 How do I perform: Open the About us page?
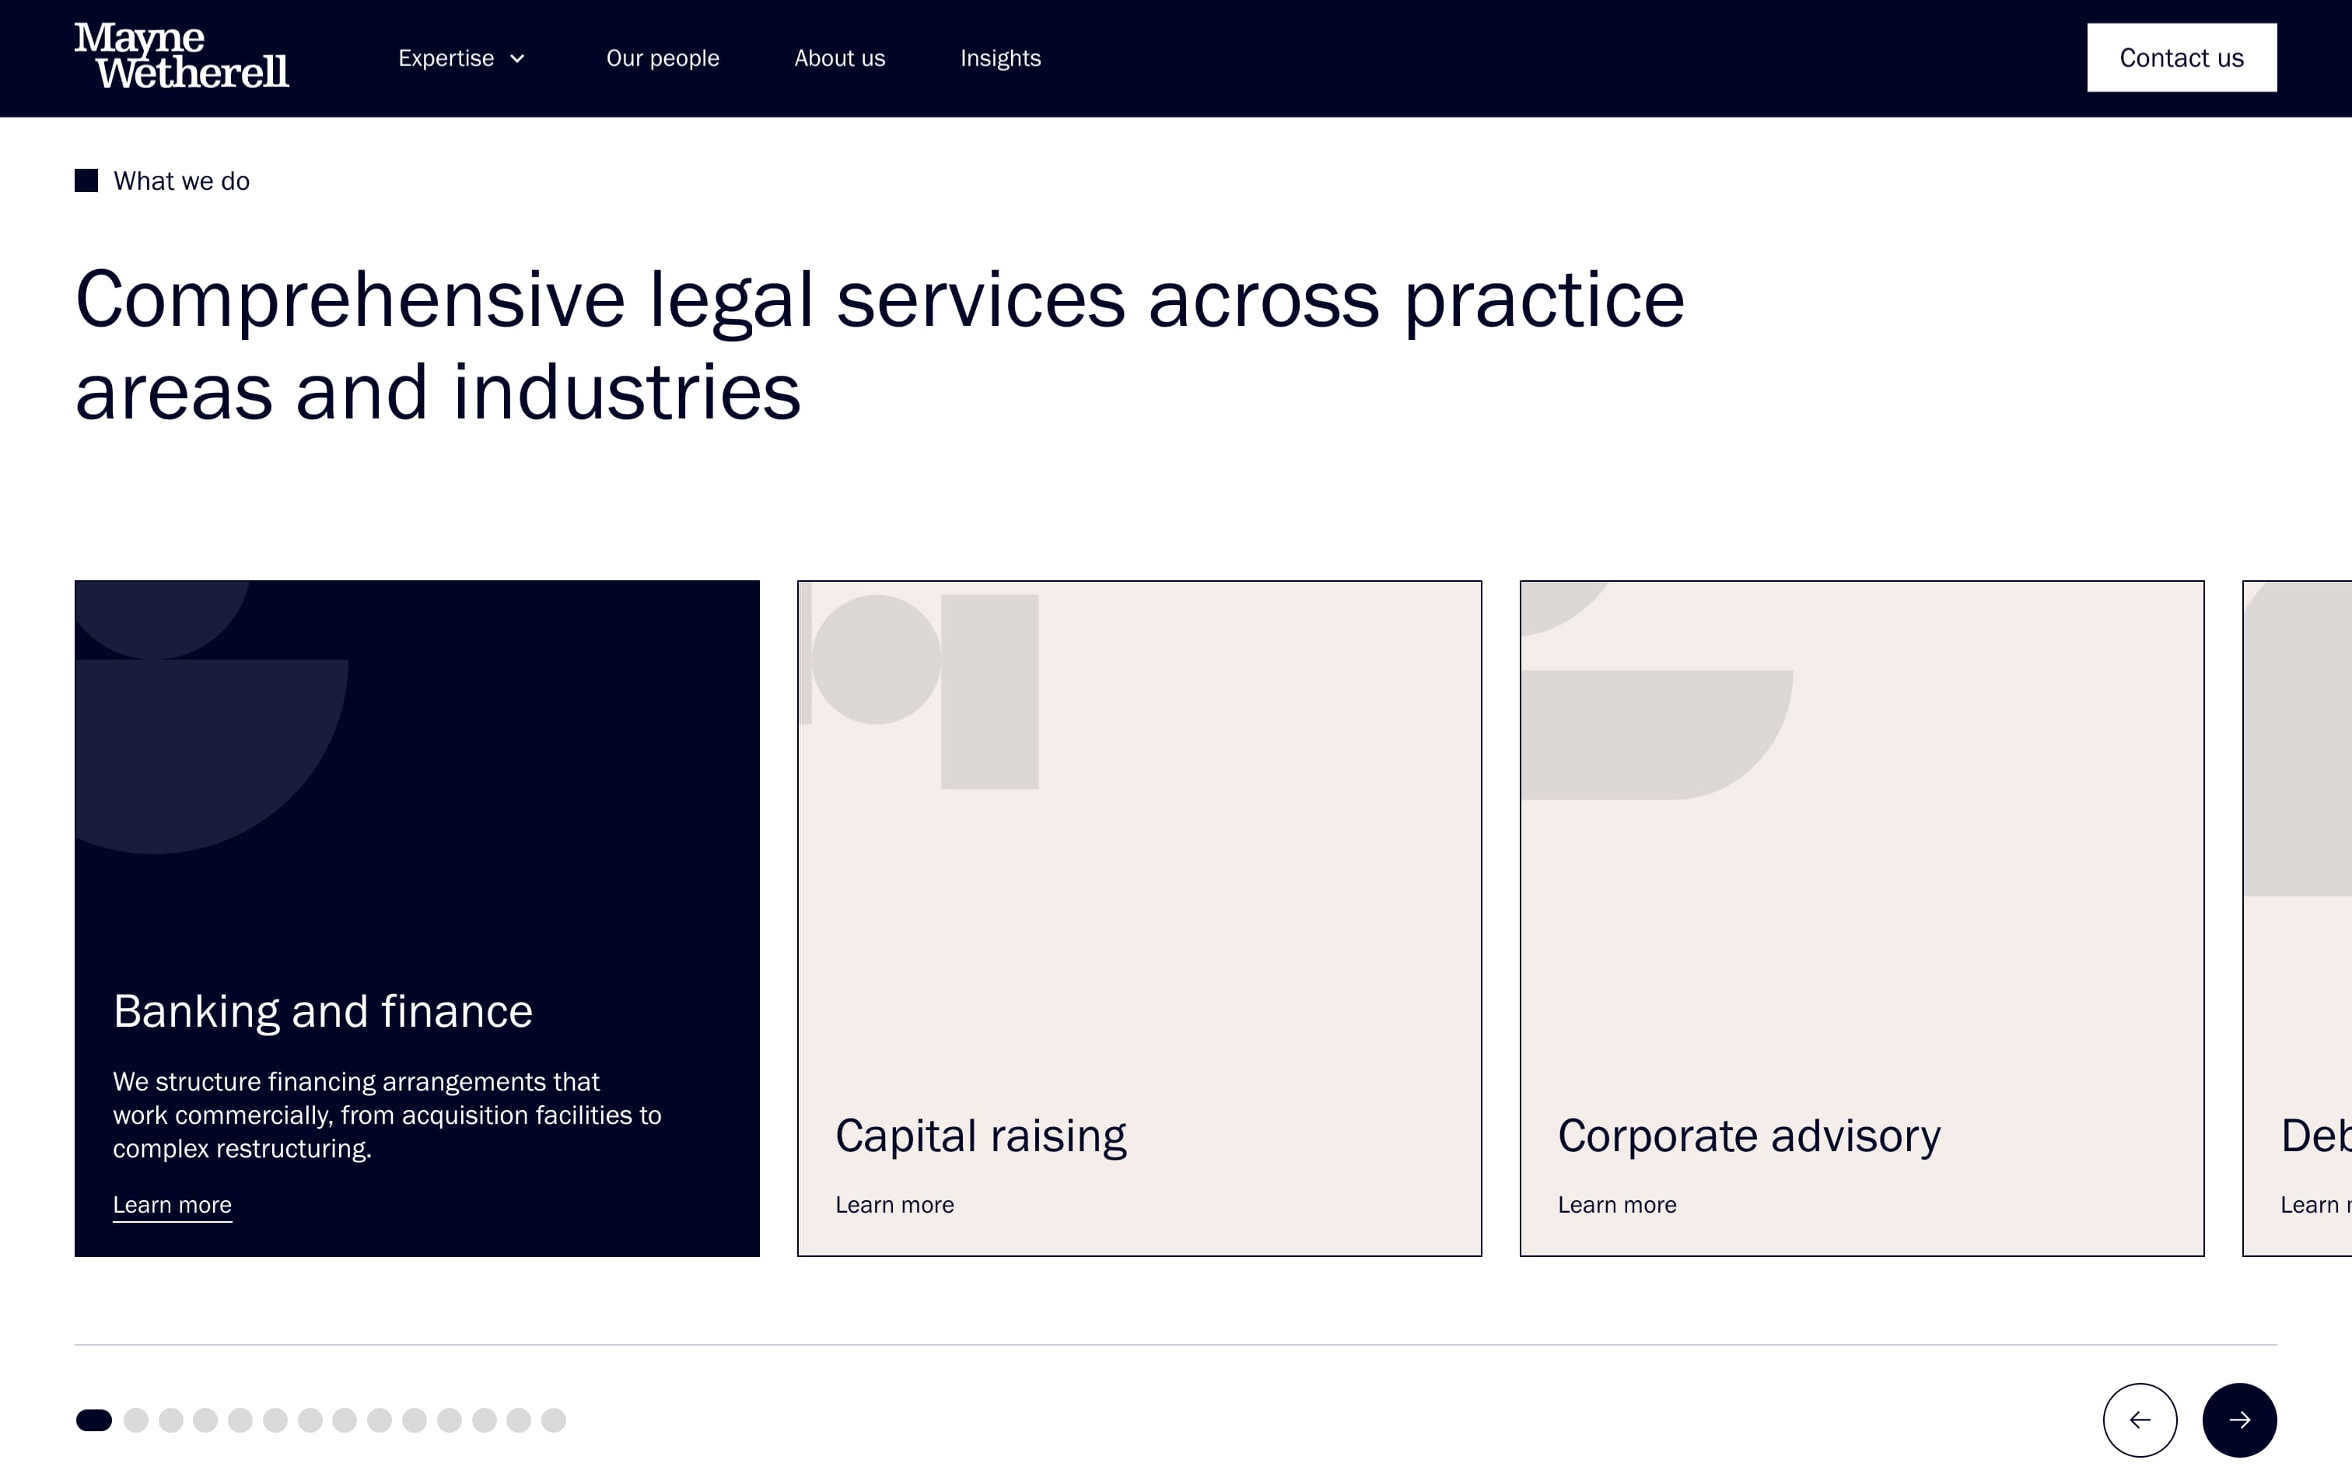click(x=839, y=58)
